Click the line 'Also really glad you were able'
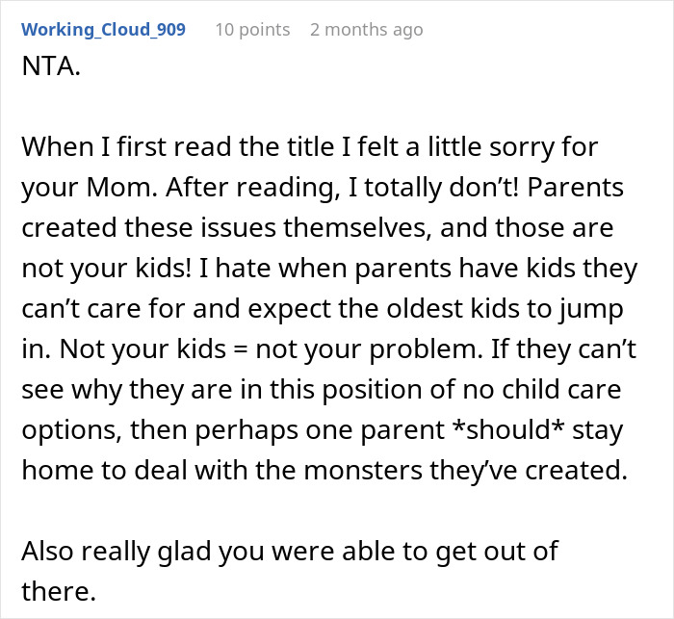674x619 pixels. click(290, 551)
